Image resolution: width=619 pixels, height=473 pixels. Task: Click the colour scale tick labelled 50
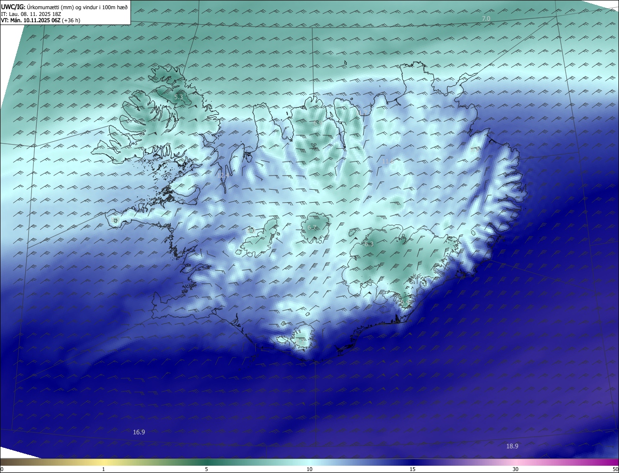coord(615,469)
